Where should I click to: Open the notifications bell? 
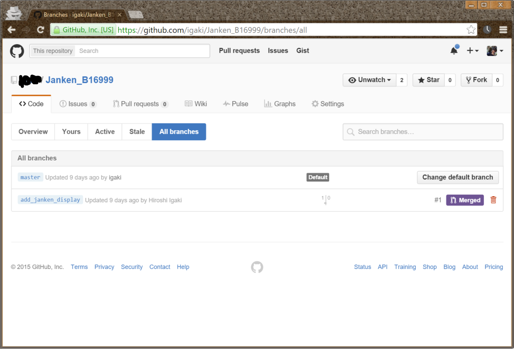(454, 51)
